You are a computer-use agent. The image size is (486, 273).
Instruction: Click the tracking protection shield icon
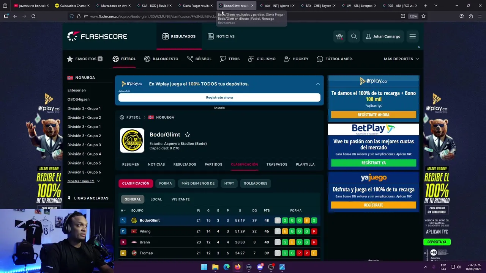pyautogui.click(x=71, y=16)
